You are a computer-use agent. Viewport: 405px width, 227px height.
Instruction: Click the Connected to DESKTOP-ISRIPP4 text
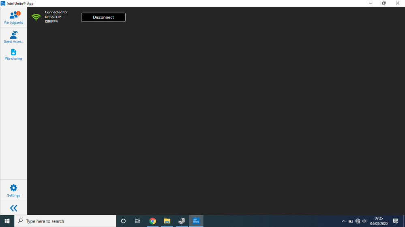[x=56, y=17]
